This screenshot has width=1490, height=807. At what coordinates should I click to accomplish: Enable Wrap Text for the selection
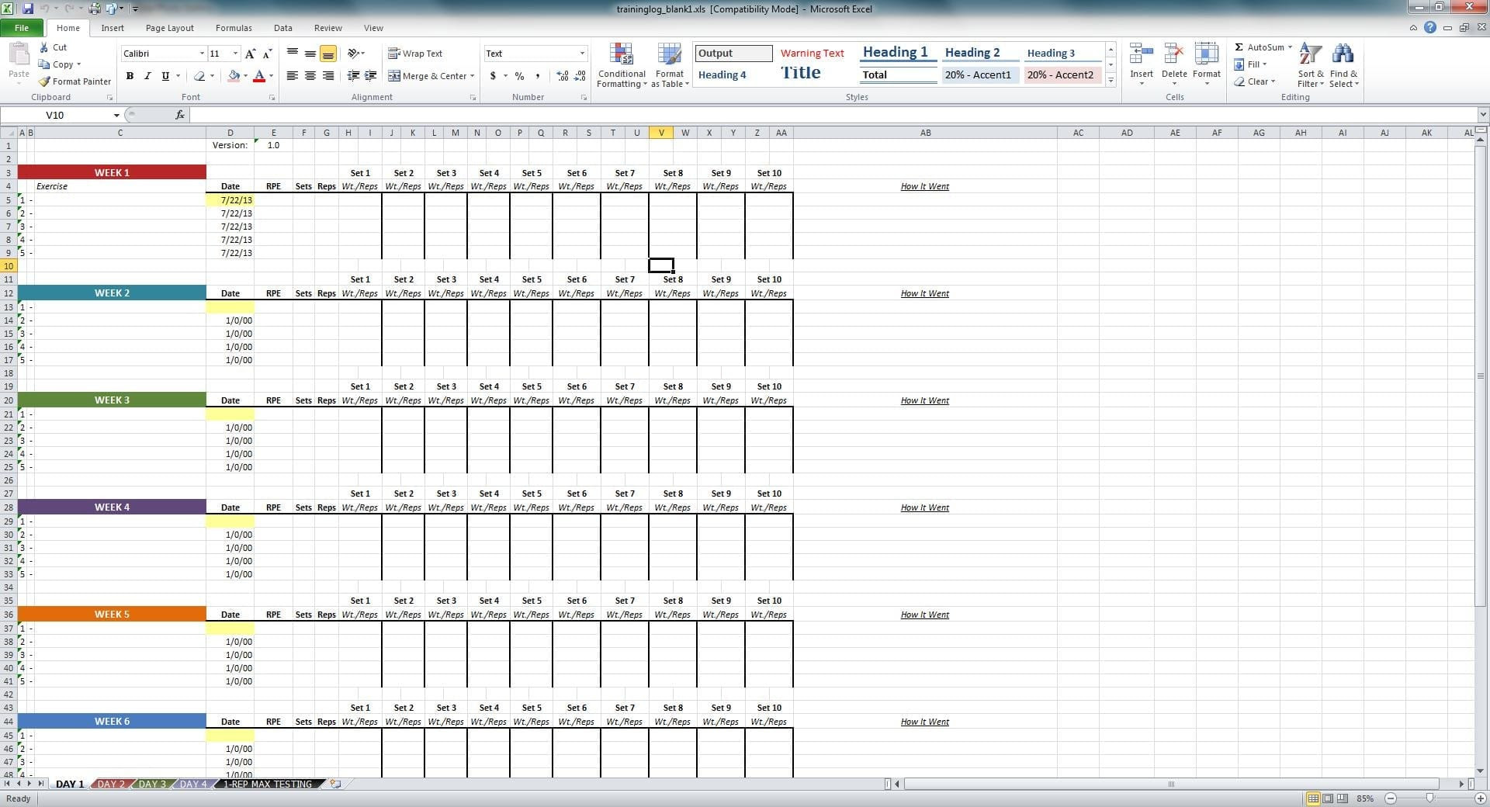pos(416,53)
